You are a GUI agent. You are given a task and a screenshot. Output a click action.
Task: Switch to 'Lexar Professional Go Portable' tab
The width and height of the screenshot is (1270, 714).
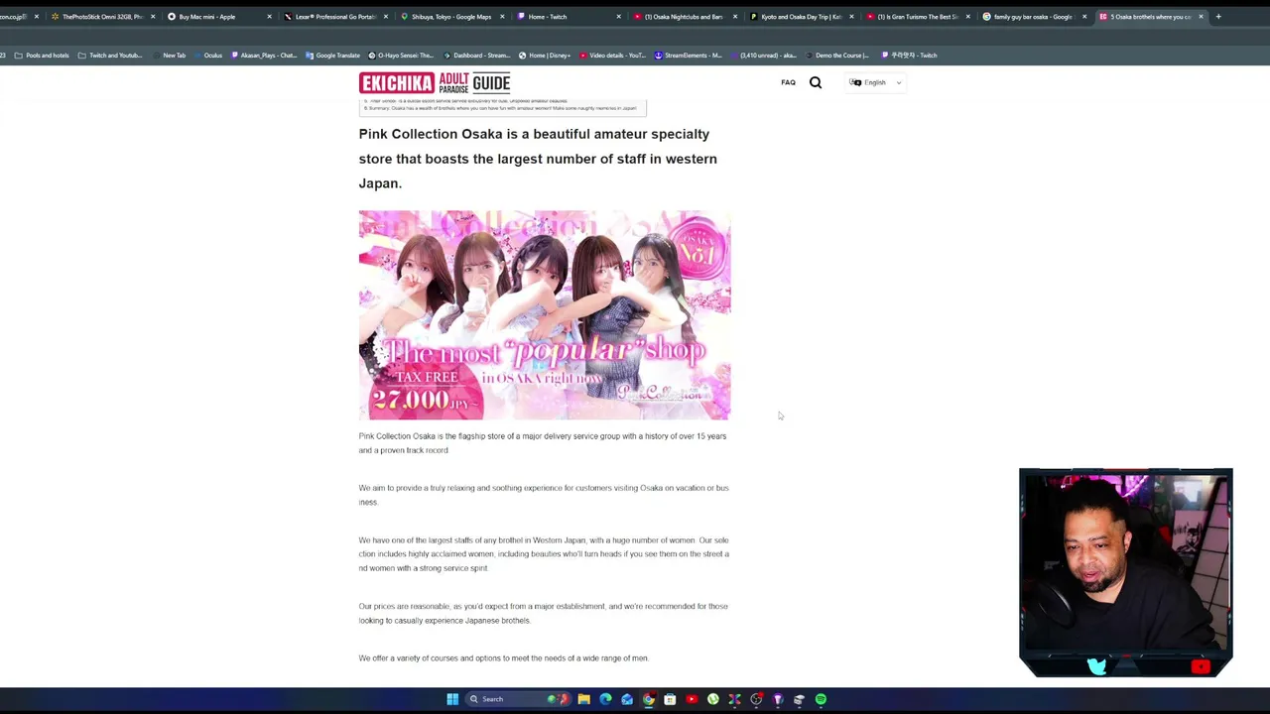[x=335, y=17]
